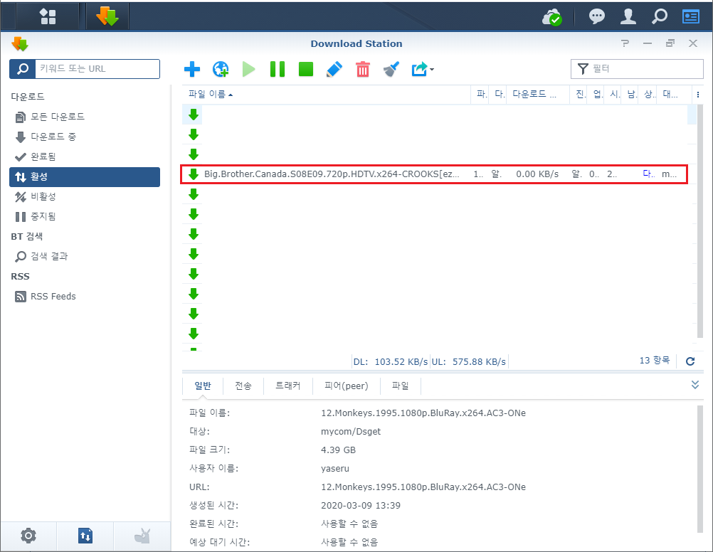713x552 pixels.
Task: Click the broom clear completed icon
Action: 391,69
